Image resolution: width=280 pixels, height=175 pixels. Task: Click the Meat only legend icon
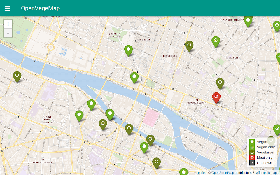tap(252, 157)
